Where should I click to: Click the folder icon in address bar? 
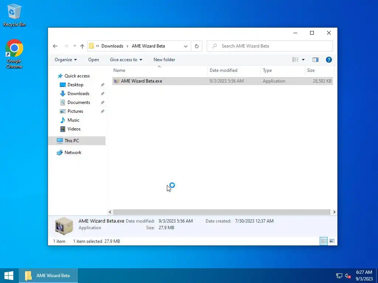point(91,46)
